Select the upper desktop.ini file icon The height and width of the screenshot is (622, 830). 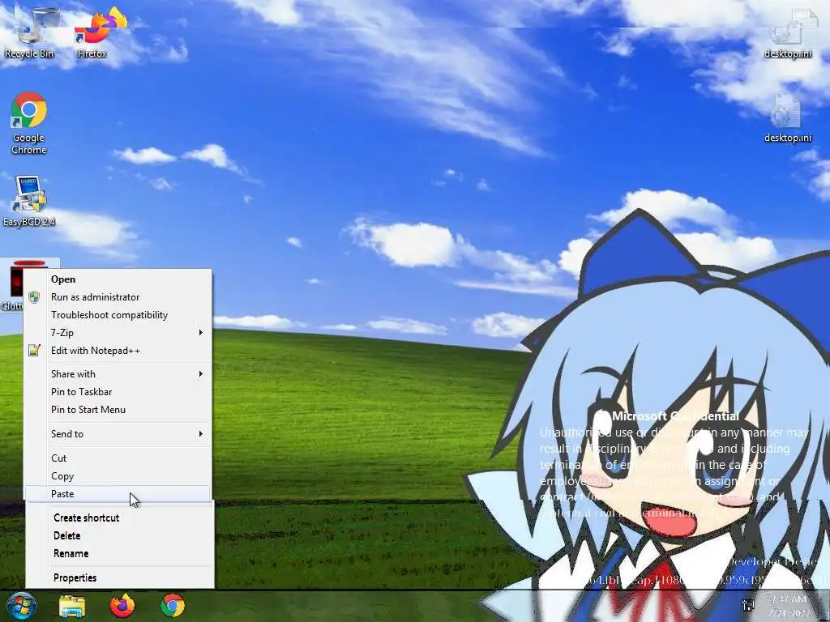click(x=788, y=35)
